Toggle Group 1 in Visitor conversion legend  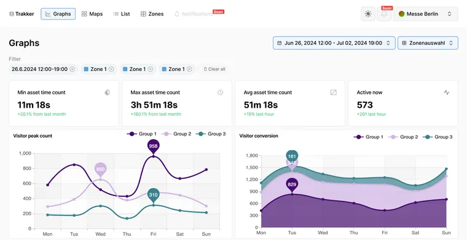(369, 137)
